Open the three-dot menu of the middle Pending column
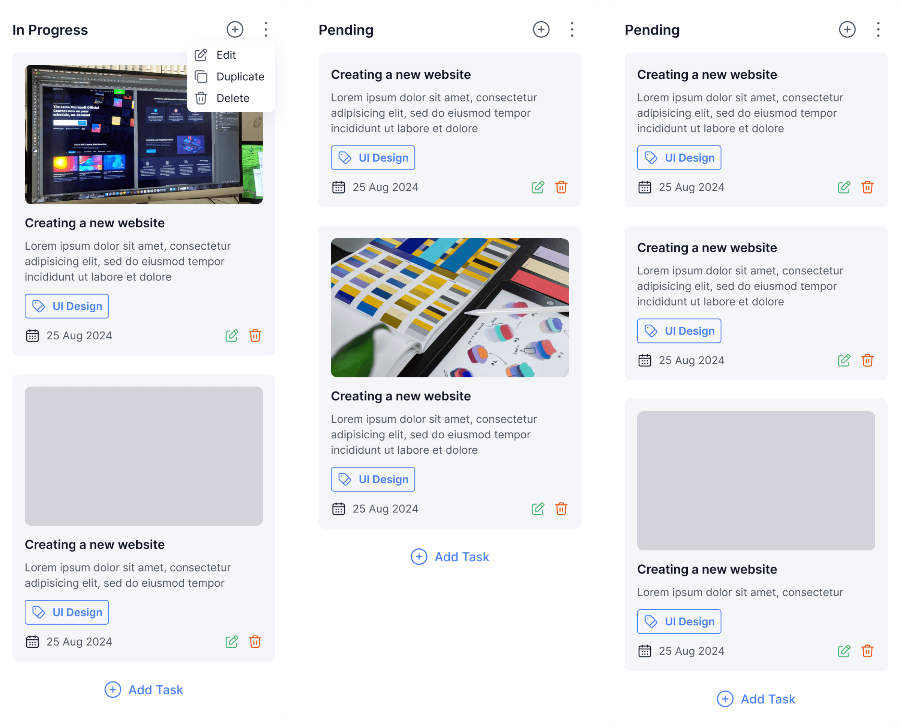The image size is (900, 727). pos(571,30)
